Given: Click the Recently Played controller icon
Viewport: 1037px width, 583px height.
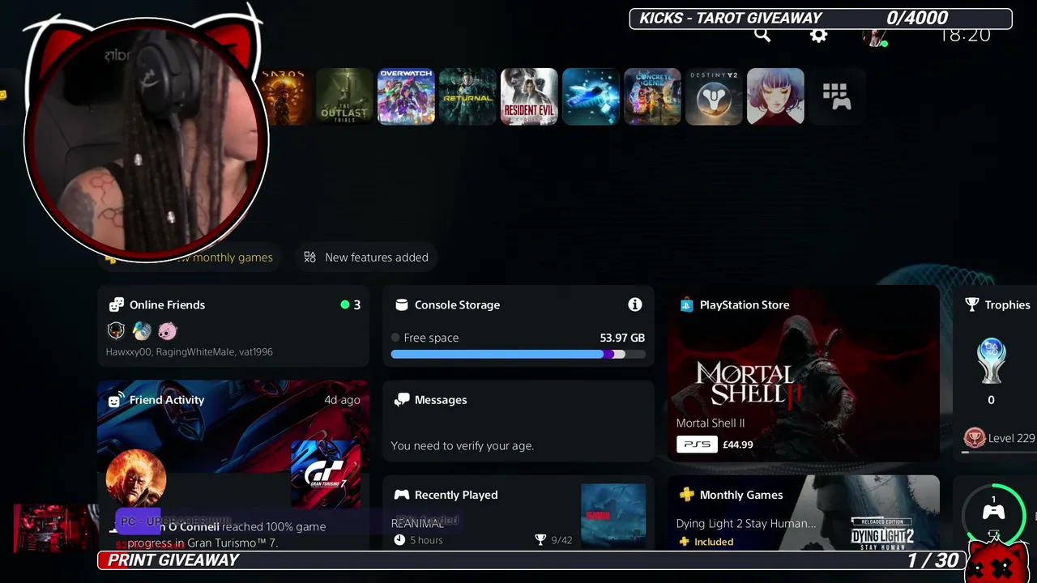Looking at the screenshot, I should (x=401, y=495).
